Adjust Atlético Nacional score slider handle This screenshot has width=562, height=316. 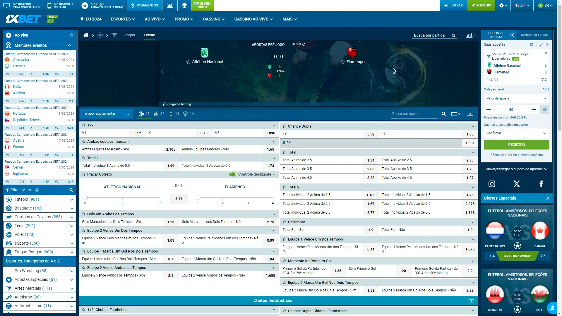pyautogui.click(x=85, y=197)
